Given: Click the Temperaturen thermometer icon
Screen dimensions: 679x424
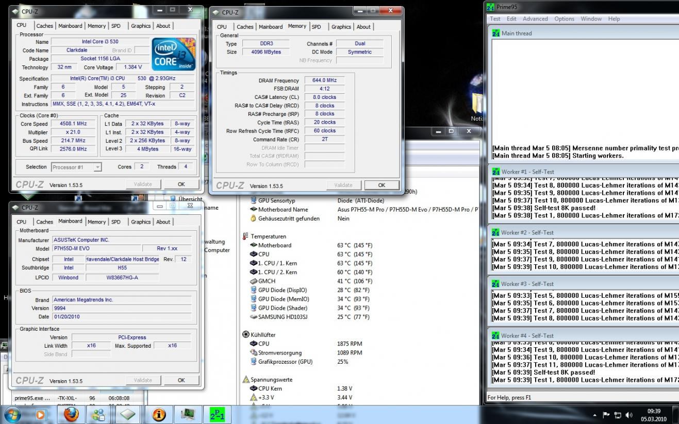Looking at the screenshot, I should [x=245, y=236].
